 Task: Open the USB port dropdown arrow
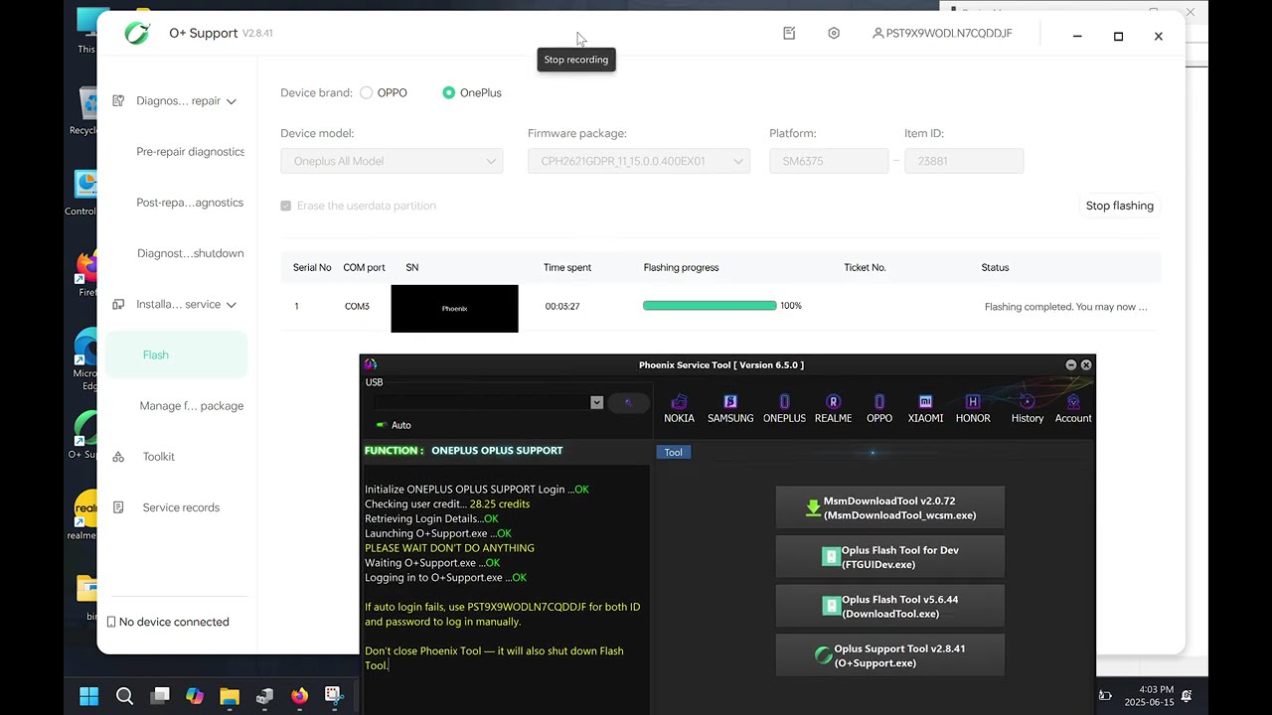pyautogui.click(x=596, y=402)
